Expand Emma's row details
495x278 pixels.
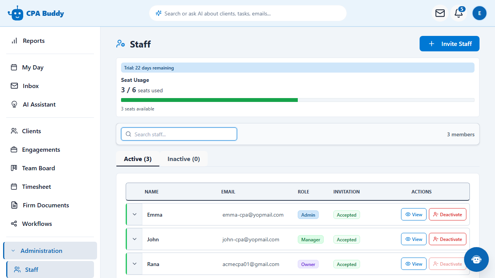click(x=135, y=214)
